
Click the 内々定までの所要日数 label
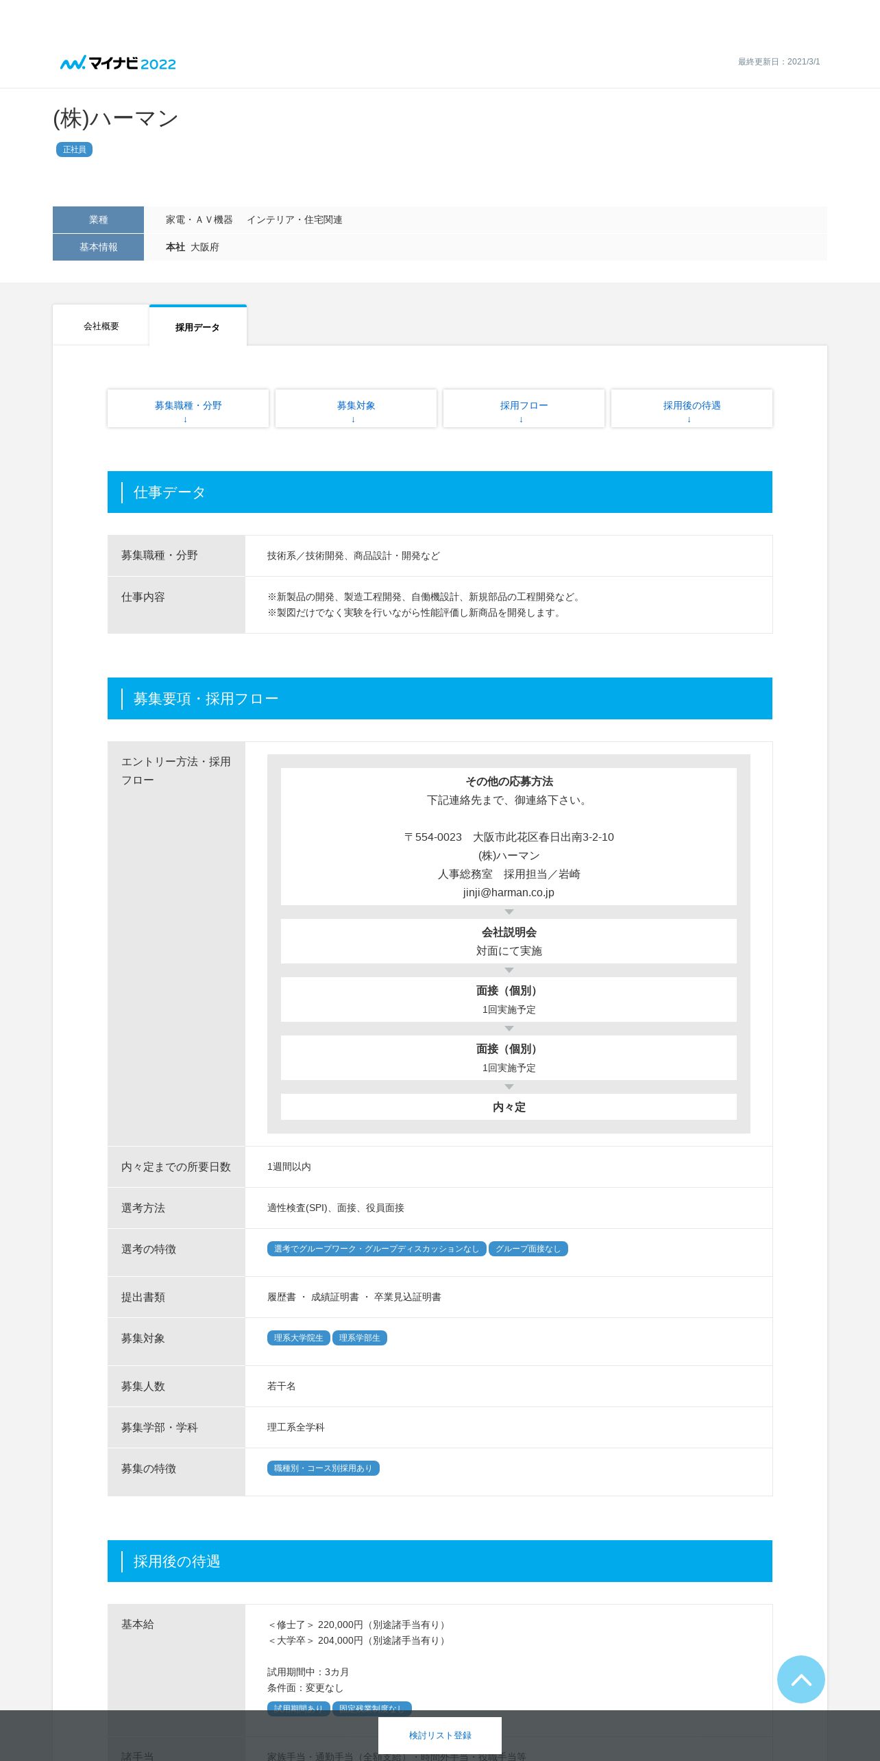click(176, 1166)
